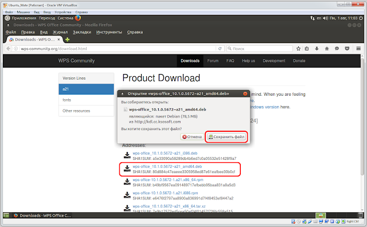367x227 pixels.
Task: Open Firefox Журнал menu
Action: [x=60, y=32]
